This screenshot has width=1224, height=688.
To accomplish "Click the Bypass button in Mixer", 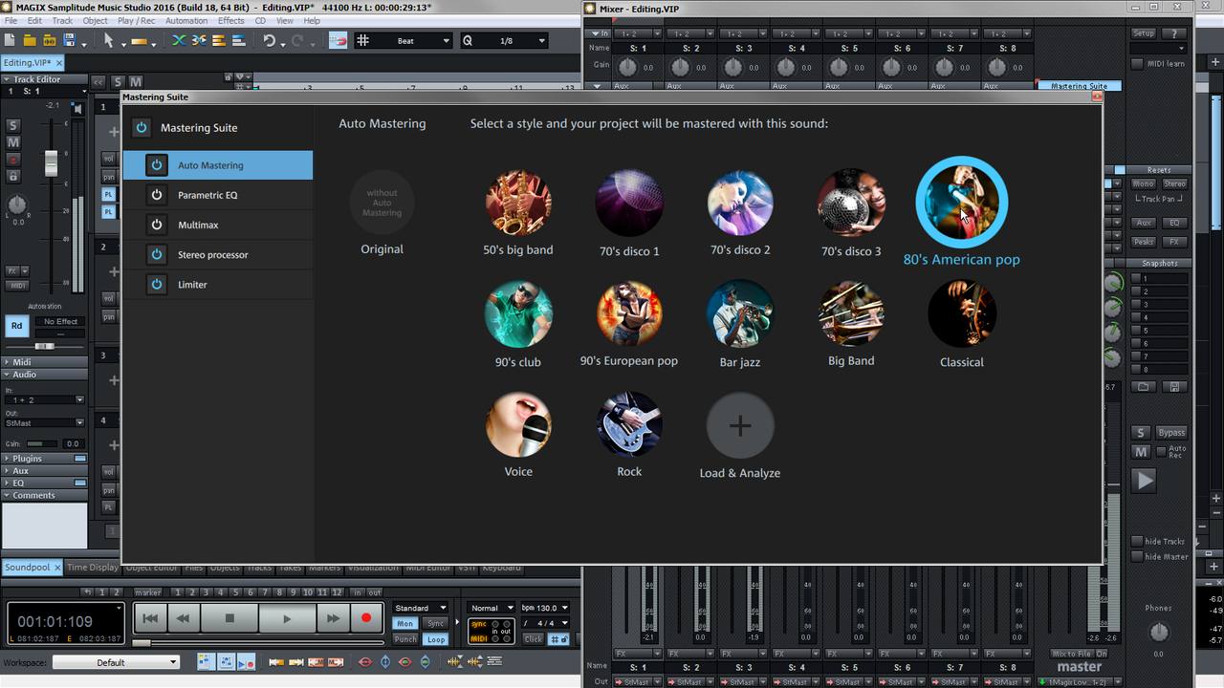I will point(1171,432).
